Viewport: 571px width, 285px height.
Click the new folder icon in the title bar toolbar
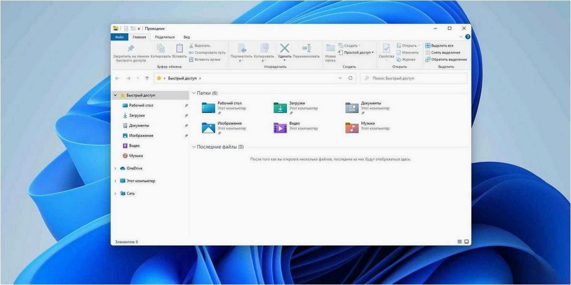click(x=133, y=29)
